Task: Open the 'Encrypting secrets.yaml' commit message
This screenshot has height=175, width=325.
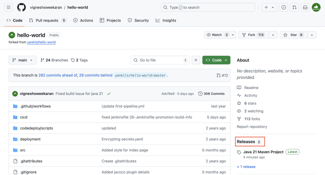Action: coord(122,139)
